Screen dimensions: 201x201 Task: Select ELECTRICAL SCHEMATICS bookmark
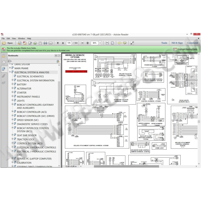(x=30, y=76)
